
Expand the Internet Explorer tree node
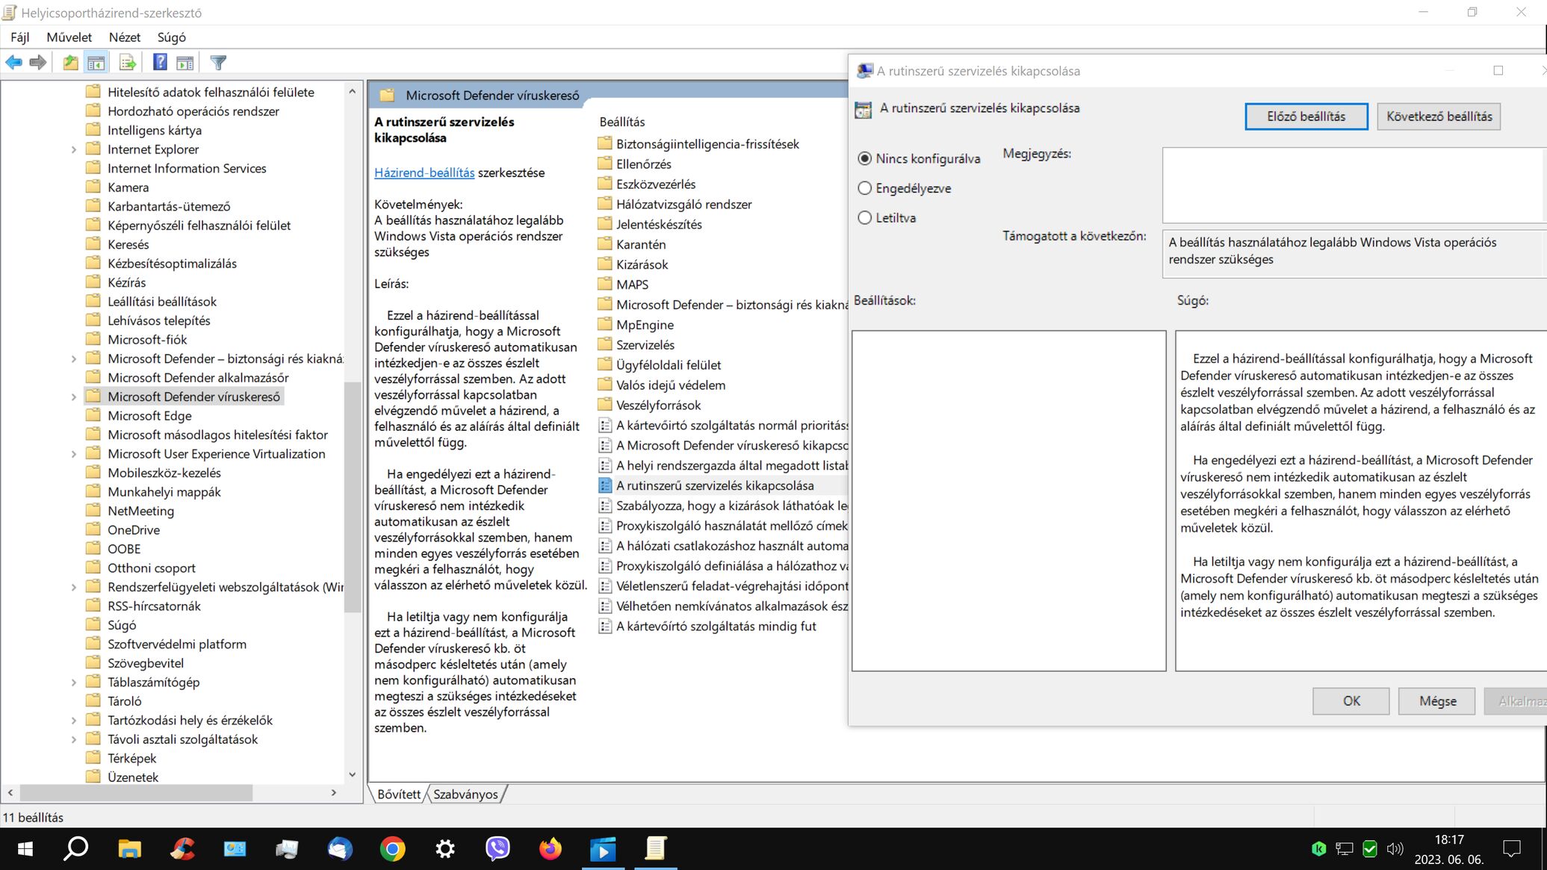[x=74, y=149]
